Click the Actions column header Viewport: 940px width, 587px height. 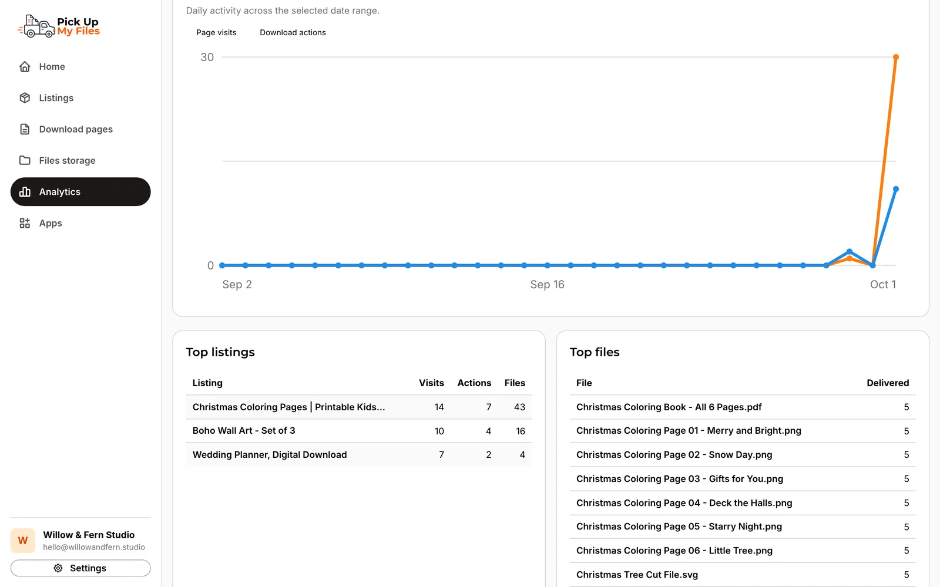click(474, 383)
